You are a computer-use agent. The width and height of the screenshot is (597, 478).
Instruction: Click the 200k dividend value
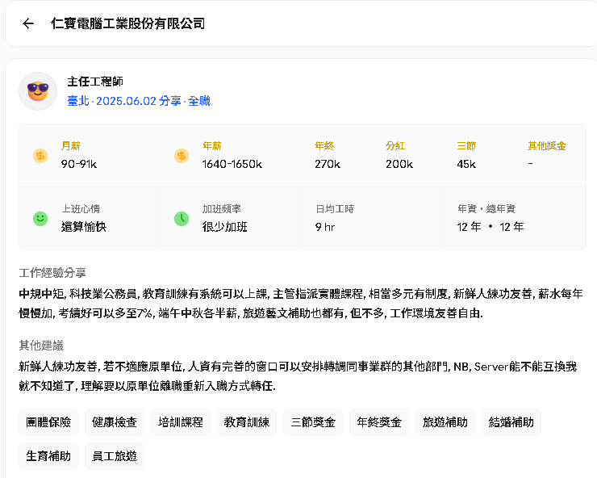399,164
